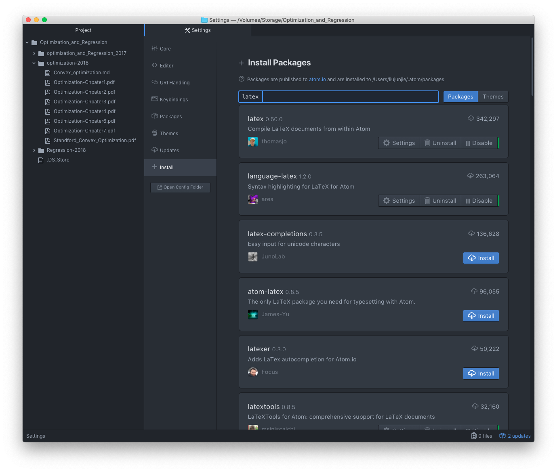This screenshot has height=472, width=557.
Task: Click the Settings label in status bar
Action: click(36, 436)
